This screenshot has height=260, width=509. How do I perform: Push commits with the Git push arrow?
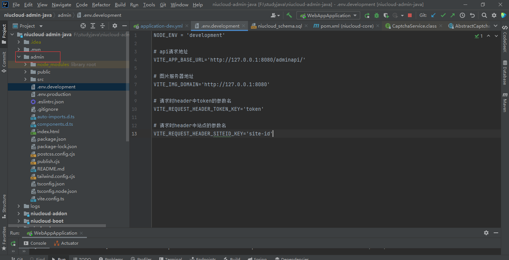(452, 15)
